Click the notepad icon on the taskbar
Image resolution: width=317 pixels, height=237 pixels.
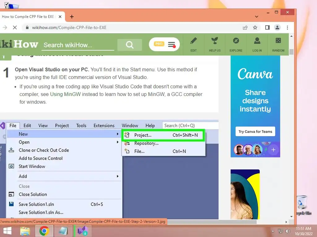(63, 231)
